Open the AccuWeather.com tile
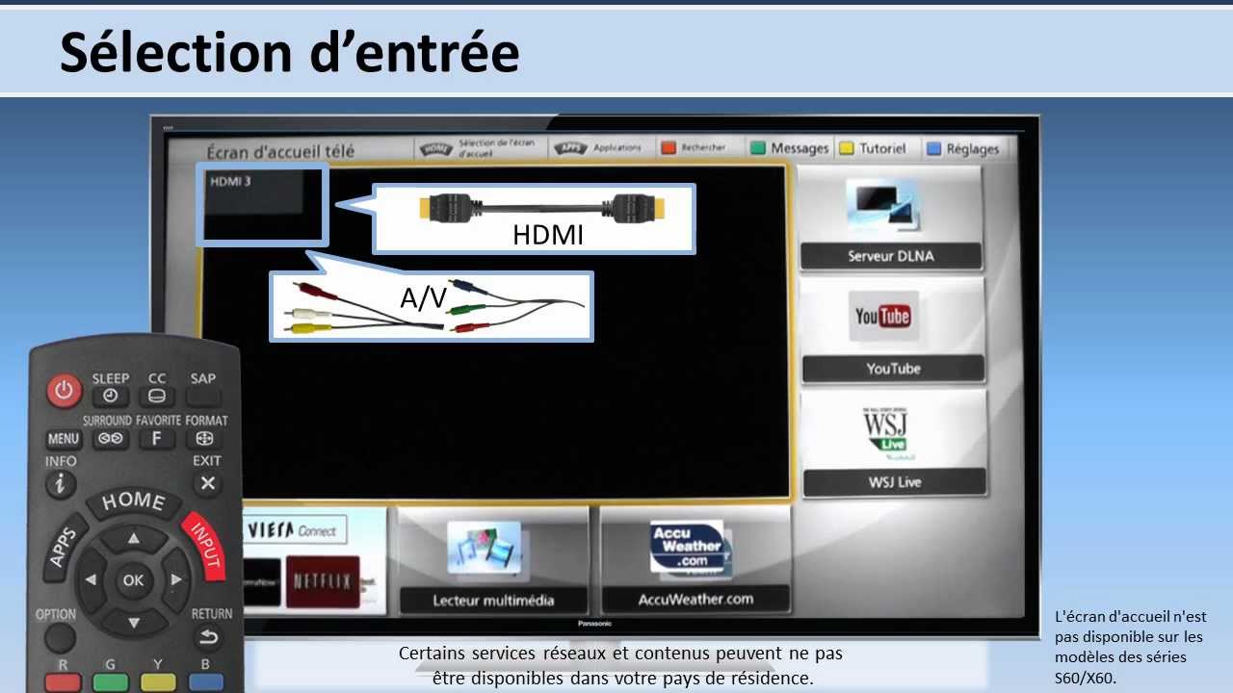Viewport: 1233px width, 693px height. (x=695, y=561)
